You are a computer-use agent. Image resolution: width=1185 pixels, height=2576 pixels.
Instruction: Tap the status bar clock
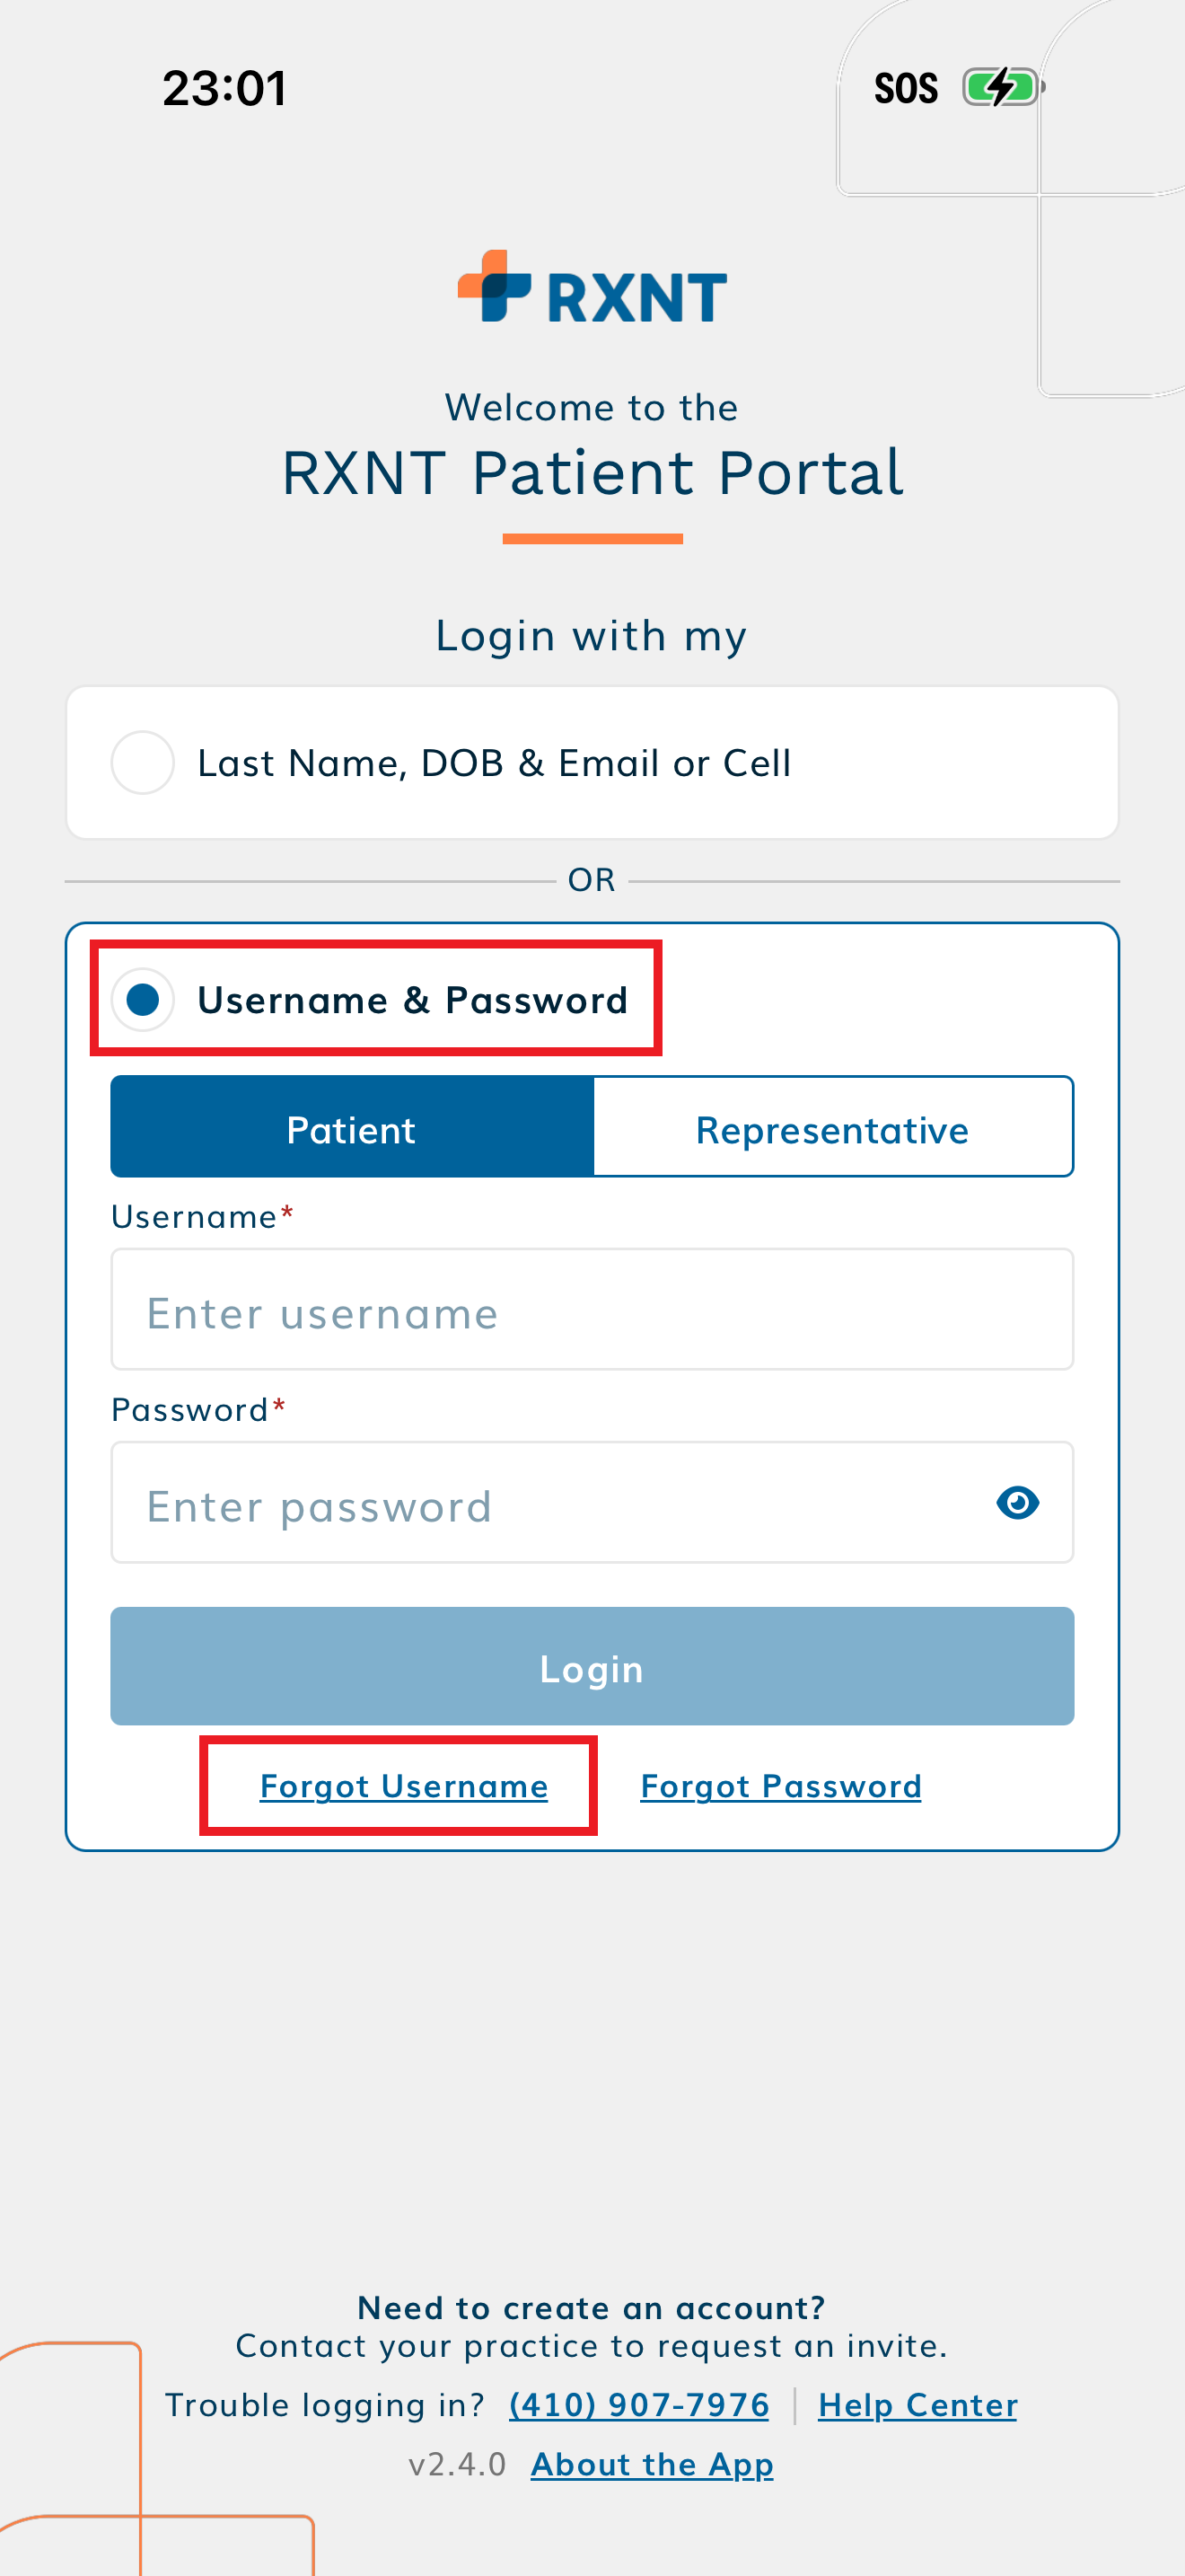(224, 88)
